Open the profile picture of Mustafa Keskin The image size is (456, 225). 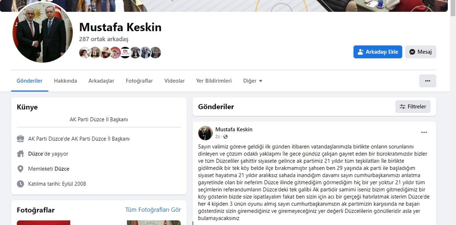(43, 32)
